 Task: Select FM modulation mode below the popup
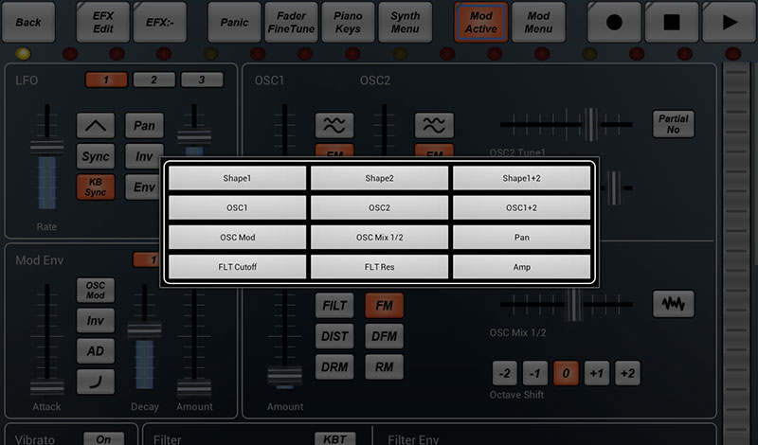(385, 306)
